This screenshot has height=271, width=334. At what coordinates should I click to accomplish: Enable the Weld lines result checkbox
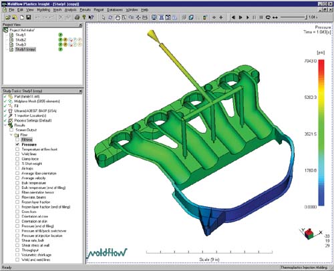(x=17, y=154)
